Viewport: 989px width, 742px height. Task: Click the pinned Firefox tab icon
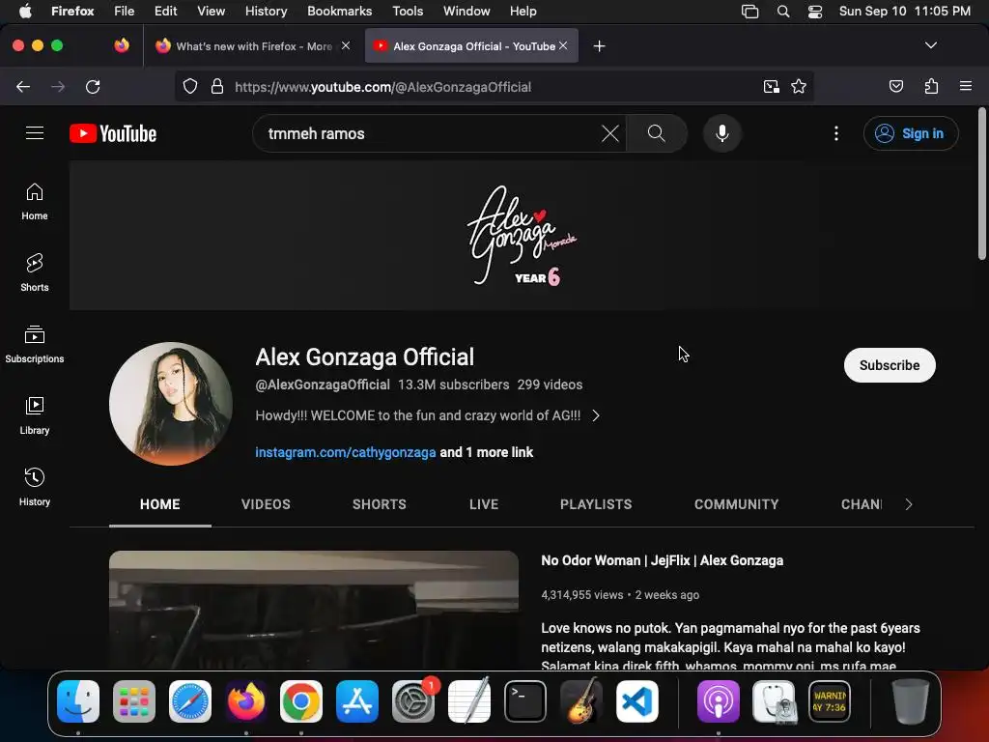point(122,45)
